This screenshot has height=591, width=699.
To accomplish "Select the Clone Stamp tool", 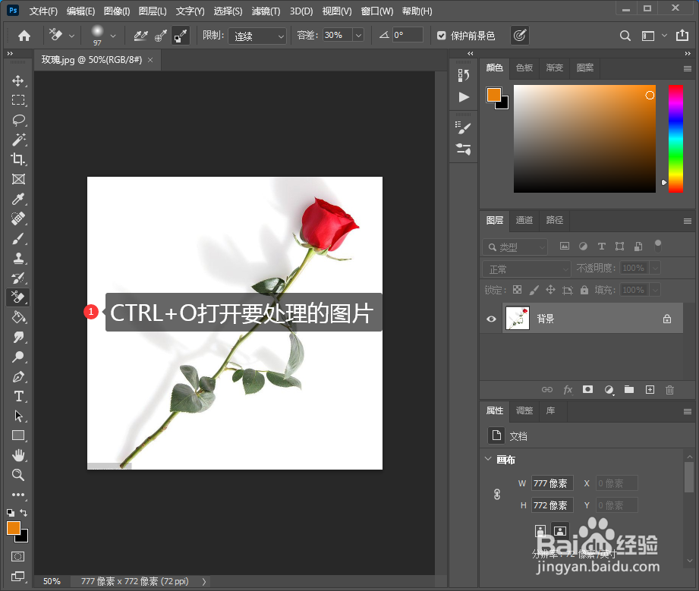I will pos(18,258).
